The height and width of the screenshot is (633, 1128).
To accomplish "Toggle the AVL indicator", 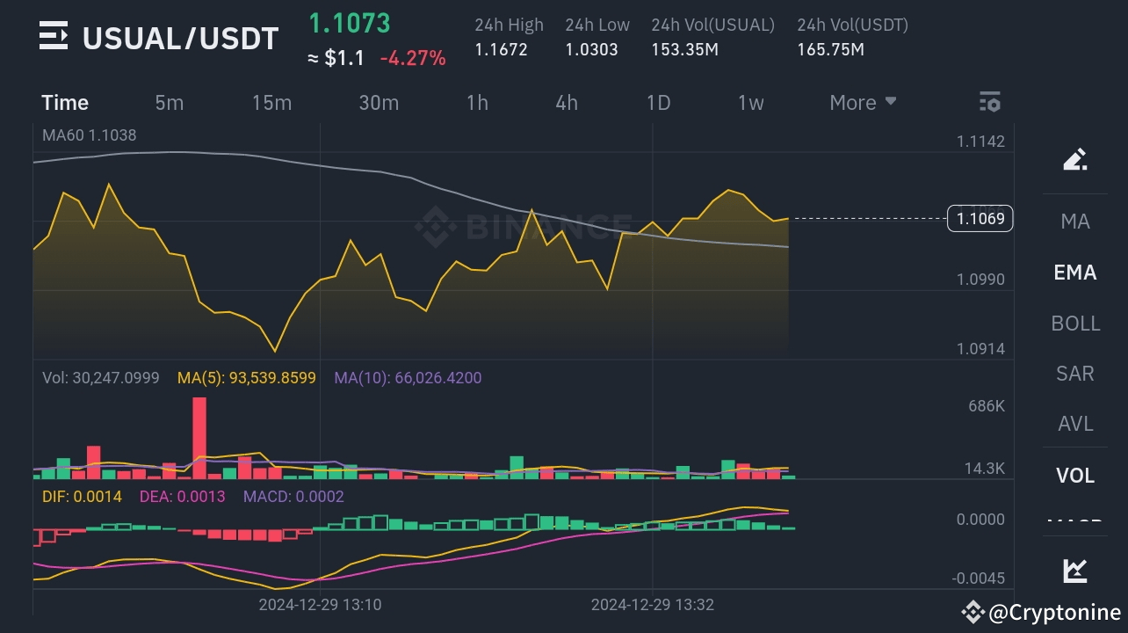I will pos(1075,424).
